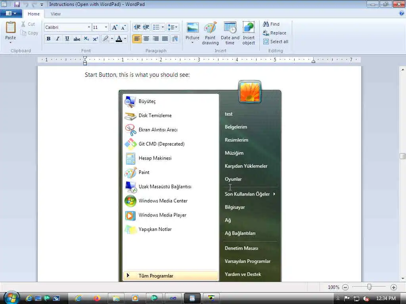
Task: Toggle underline formatting
Action: coord(67,38)
